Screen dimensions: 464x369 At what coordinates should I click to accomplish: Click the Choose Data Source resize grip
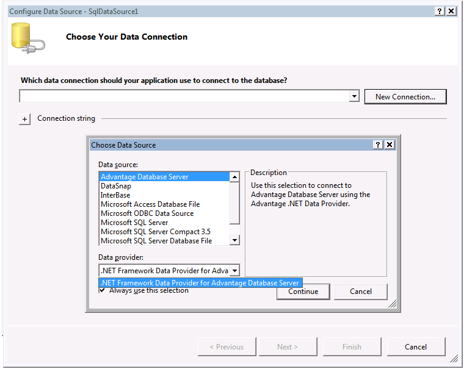(393, 304)
